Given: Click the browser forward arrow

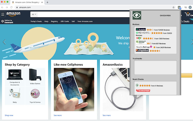Looking at the screenshot, I should pyautogui.click(x=7, y=7).
